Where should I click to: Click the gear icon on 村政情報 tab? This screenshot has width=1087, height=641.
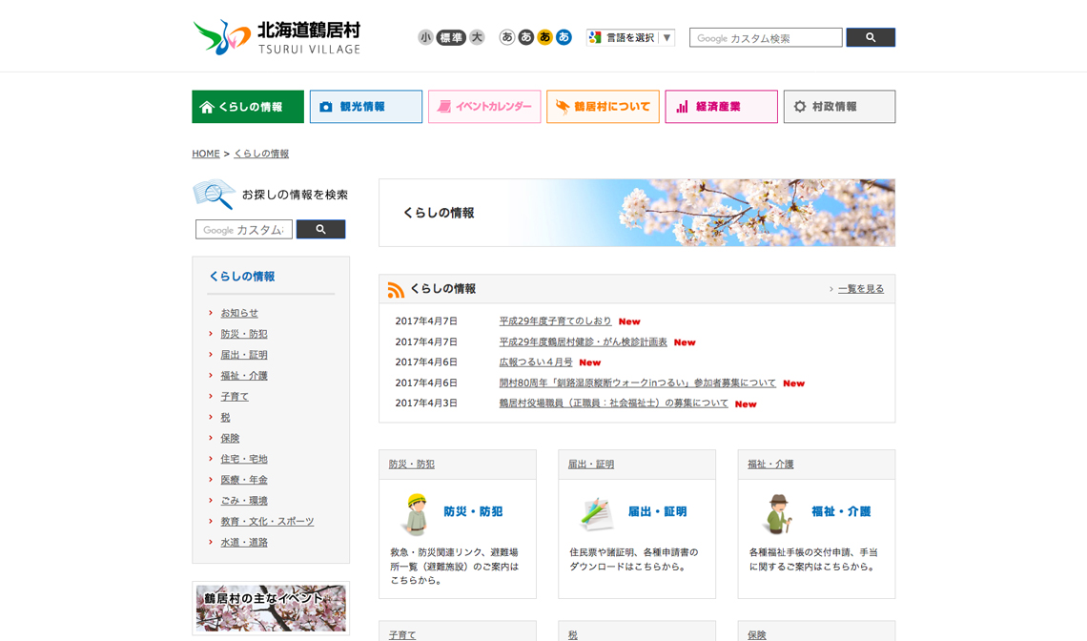pyautogui.click(x=800, y=107)
